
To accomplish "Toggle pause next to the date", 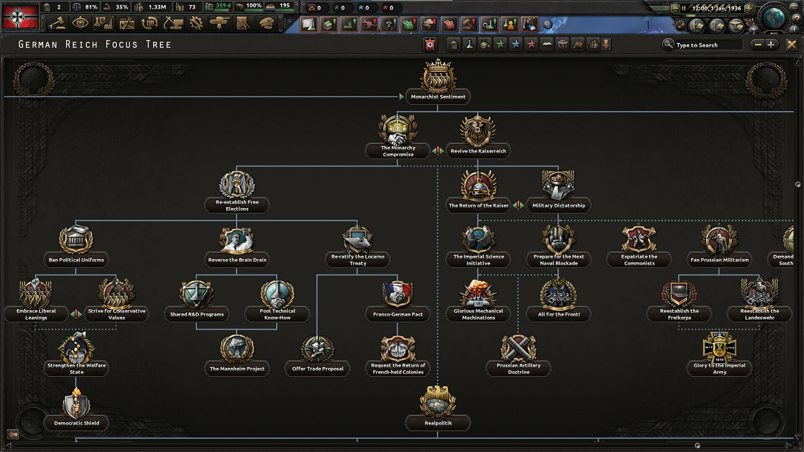I will coord(684,8).
